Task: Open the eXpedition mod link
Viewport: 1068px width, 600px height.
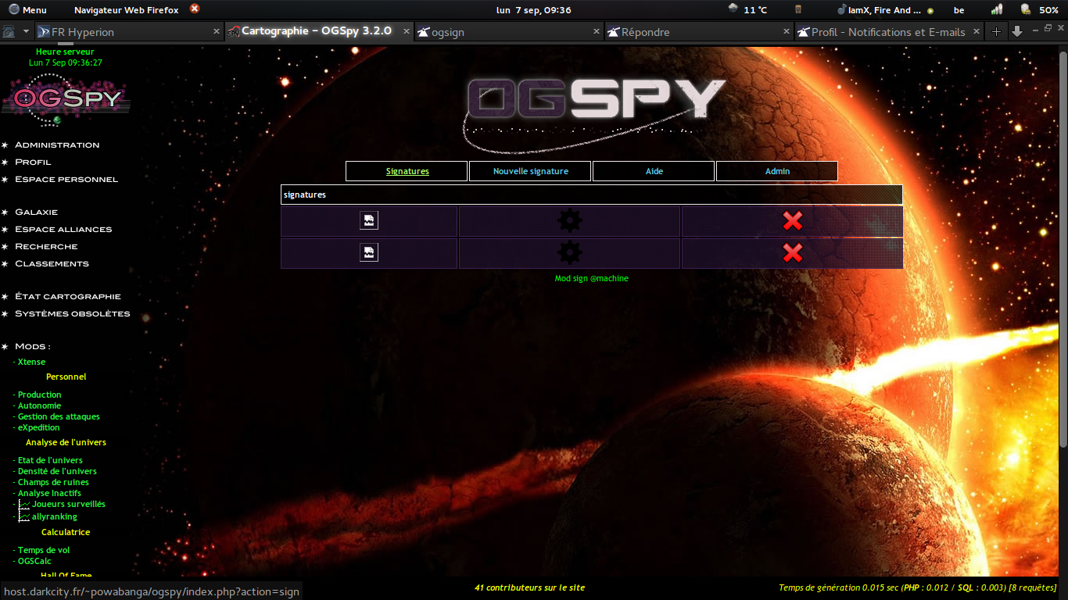Action: tap(38, 427)
